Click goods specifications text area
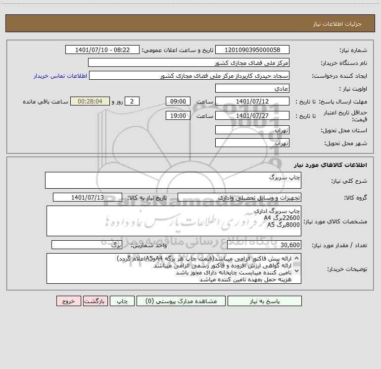381x369 pixels. point(174,221)
